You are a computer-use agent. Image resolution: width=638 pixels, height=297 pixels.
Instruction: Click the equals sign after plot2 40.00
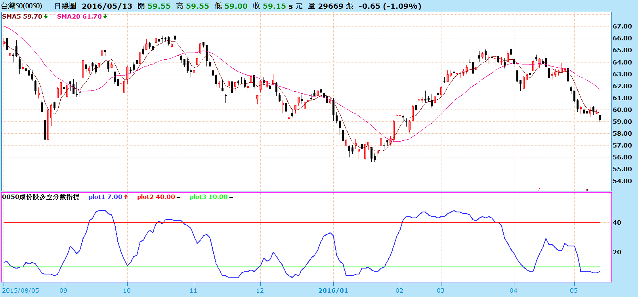pyautogui.click(x=178, y=197)
